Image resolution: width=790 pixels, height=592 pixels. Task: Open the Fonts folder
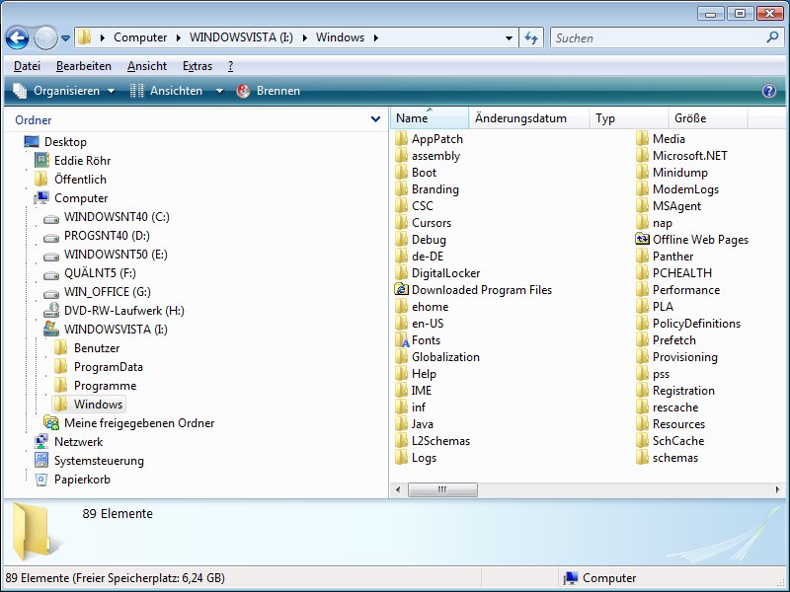tap(426, 340)
